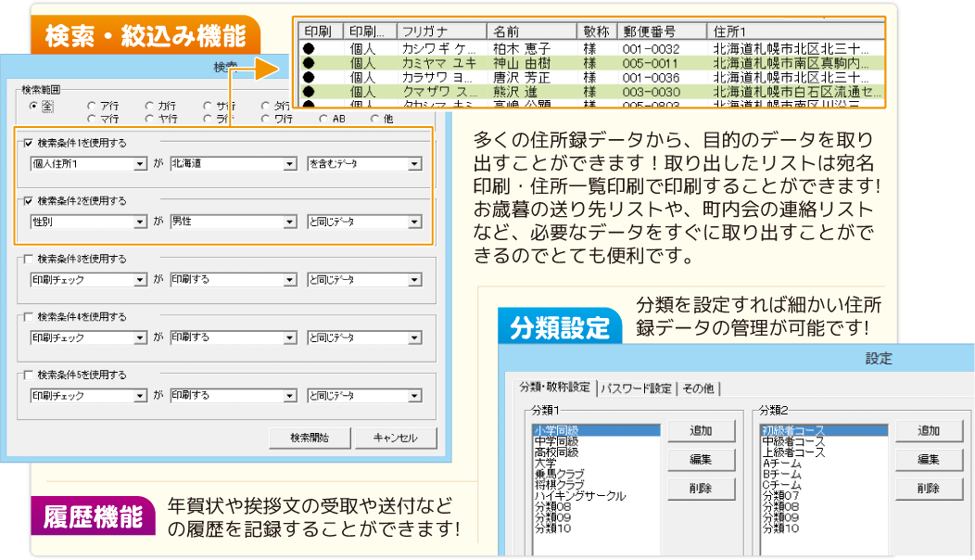The height and width of the screenshot is (560, 975).
Task: Click キャンセル in the search dialog
Action: coord(395,438)
